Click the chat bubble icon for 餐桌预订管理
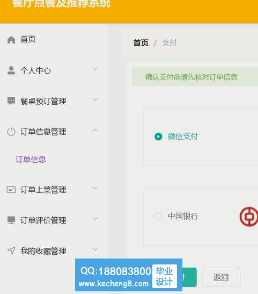Screen dimensions: 258x294 (11, 101)
